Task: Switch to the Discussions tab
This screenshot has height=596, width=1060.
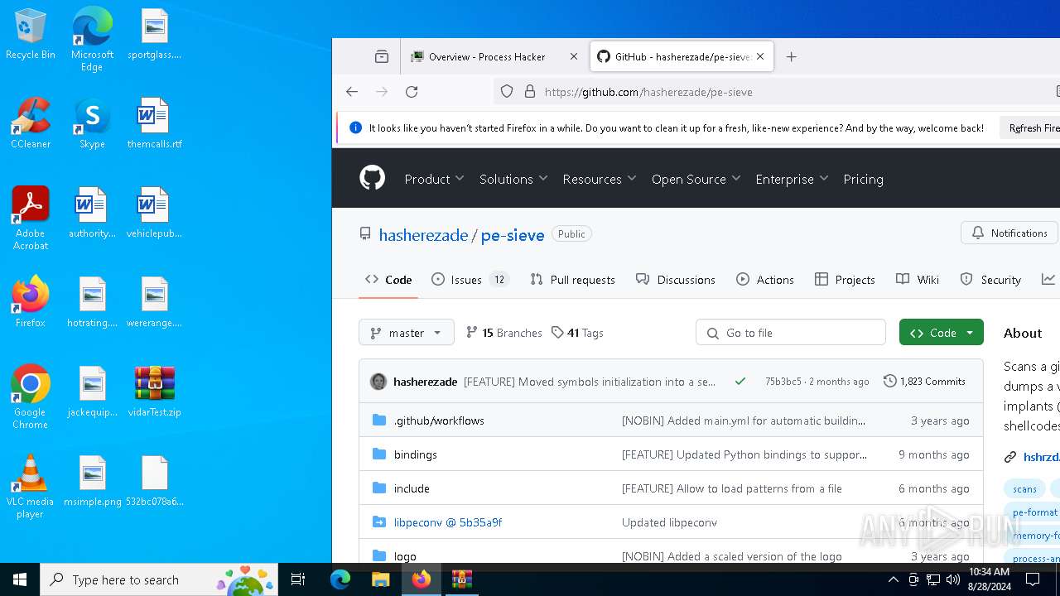Action: coord(676,280)
